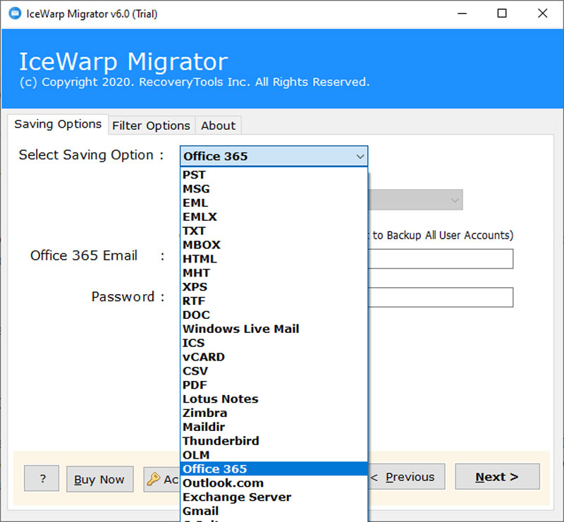Pick ICS from the saving options
Image resolution: width=564 pixels, height=522 pixels.
click(x=274, y=343)
